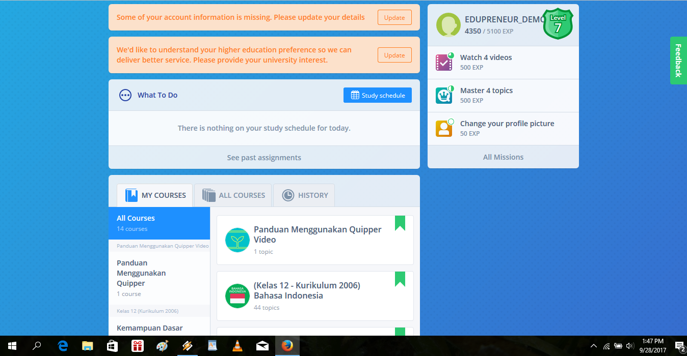Click the Bahasa Indonesia flag course icon
Screen dimensions: 687x356
tap(237, 295)
